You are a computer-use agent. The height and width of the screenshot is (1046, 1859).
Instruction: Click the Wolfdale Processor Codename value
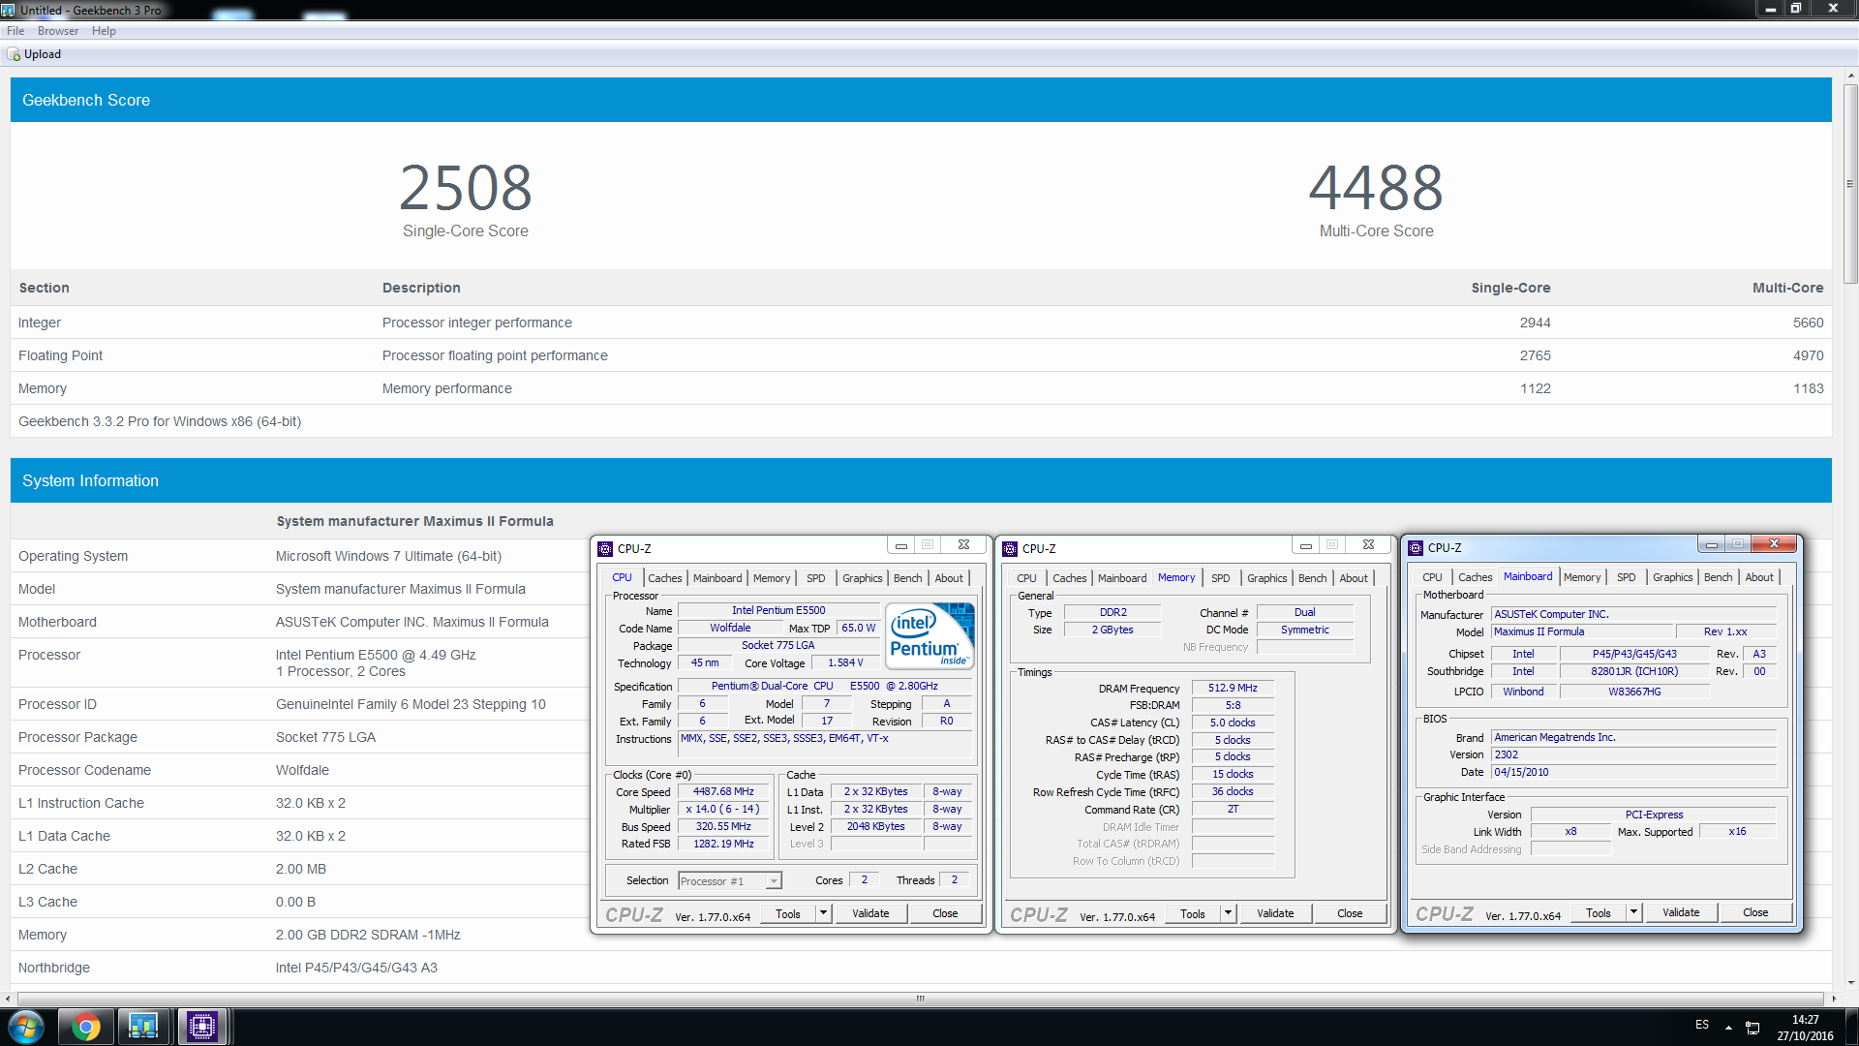(x=302, y=770)
